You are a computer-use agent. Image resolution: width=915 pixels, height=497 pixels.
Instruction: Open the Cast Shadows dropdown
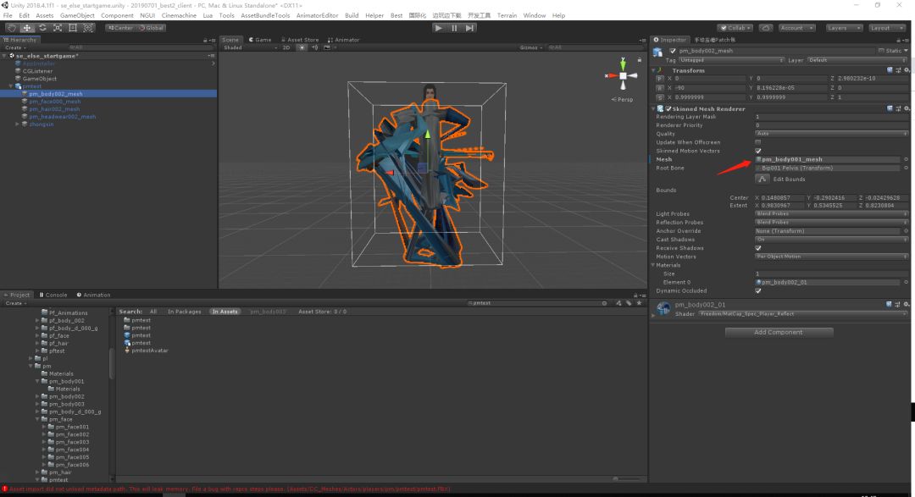(830, 240)
